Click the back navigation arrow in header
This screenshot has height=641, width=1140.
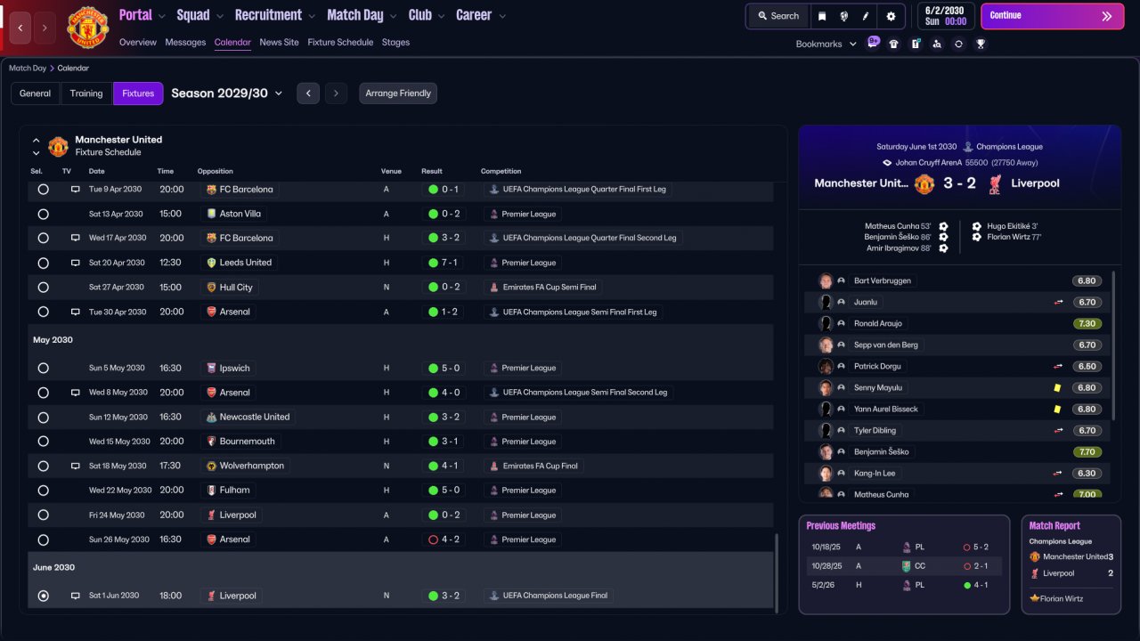coord(21,28)
